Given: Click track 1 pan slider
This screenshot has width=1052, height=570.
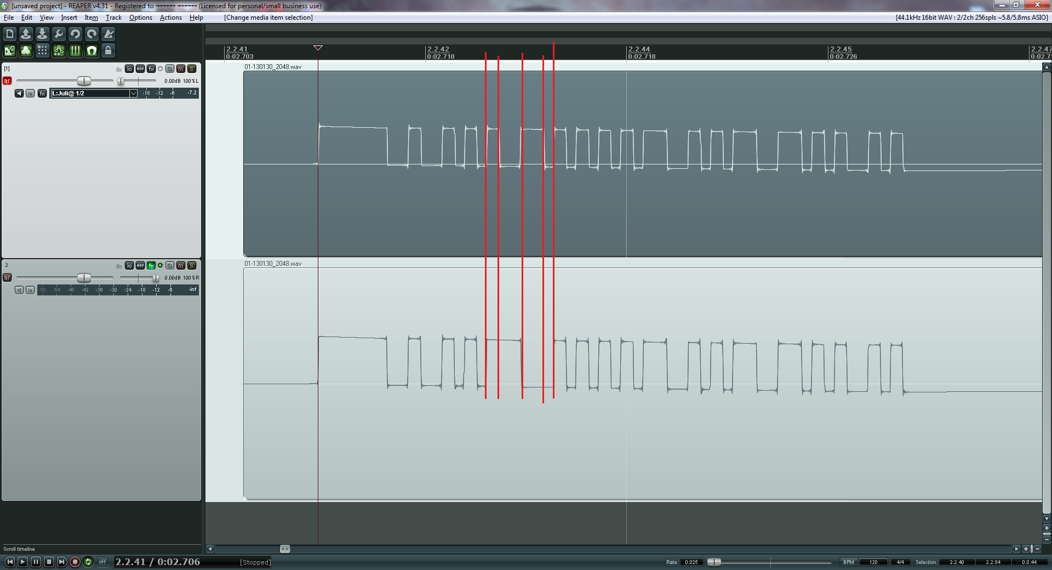Looking at the screenshot, I should [121, 81].
